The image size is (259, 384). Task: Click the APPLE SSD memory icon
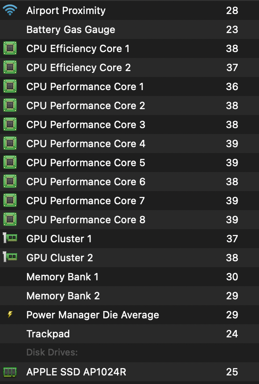(10, 372)
